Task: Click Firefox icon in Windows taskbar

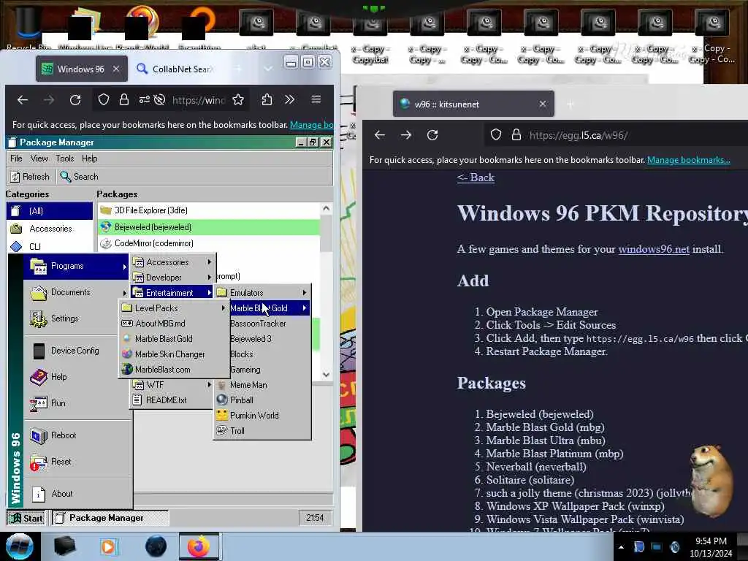Action: 199,546
